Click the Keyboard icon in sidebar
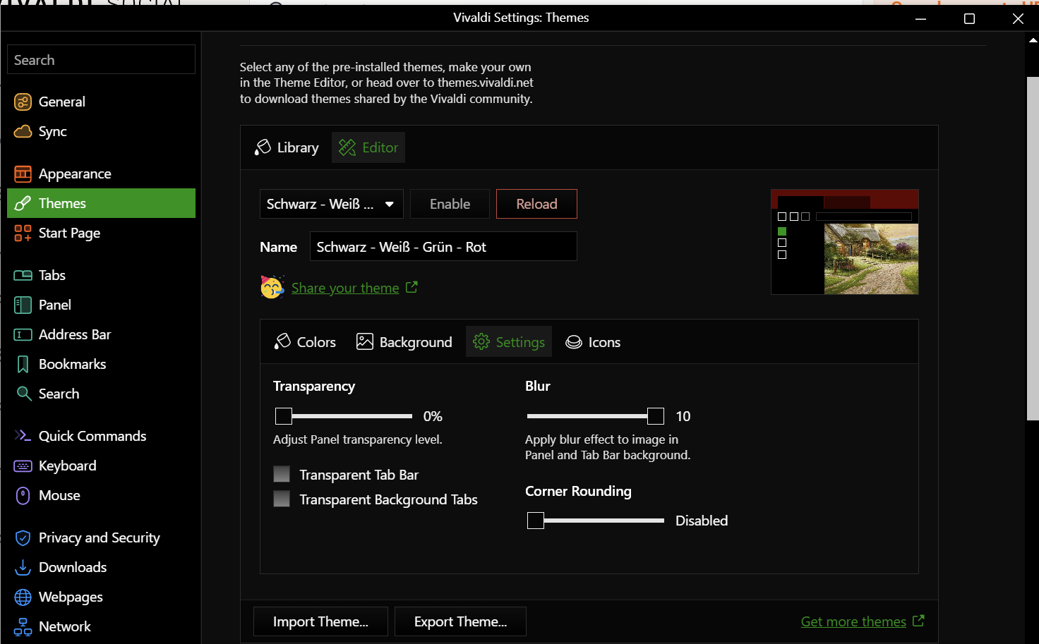 tap(23, 466)
